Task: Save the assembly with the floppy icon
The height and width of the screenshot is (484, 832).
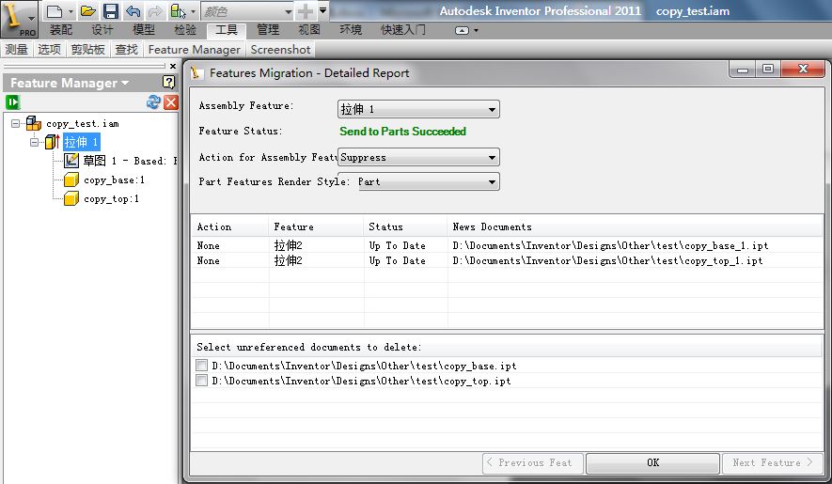Action: (110, 11)
